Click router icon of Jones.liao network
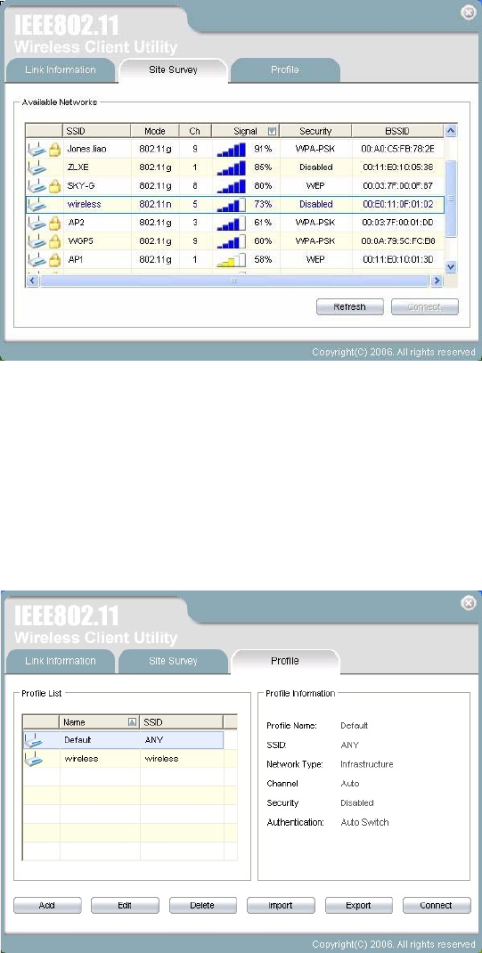Image resolution: width=482 pixels, height=953 pixels. click(x=37, y=149)
